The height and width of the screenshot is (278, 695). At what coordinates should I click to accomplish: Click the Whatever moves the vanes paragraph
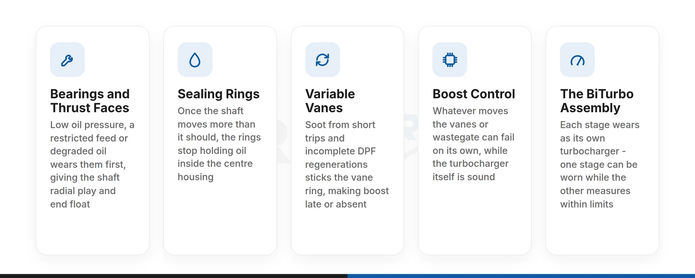473,144
